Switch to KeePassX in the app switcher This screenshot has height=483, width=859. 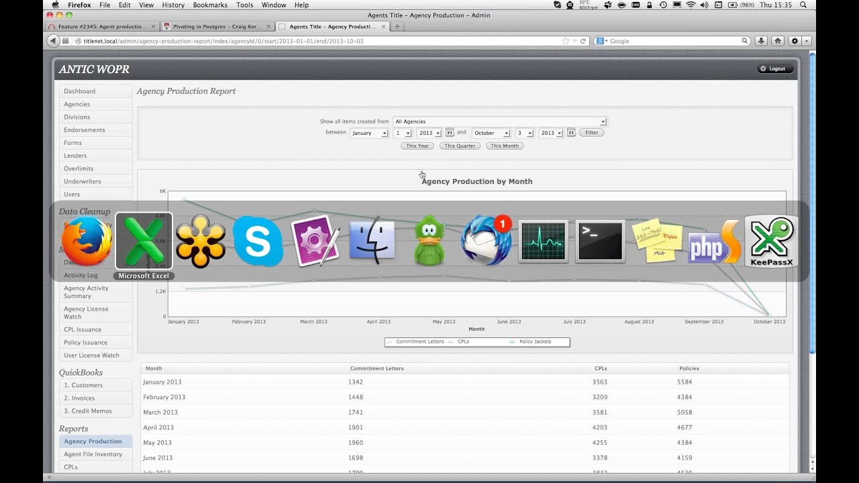pos(772,241)
